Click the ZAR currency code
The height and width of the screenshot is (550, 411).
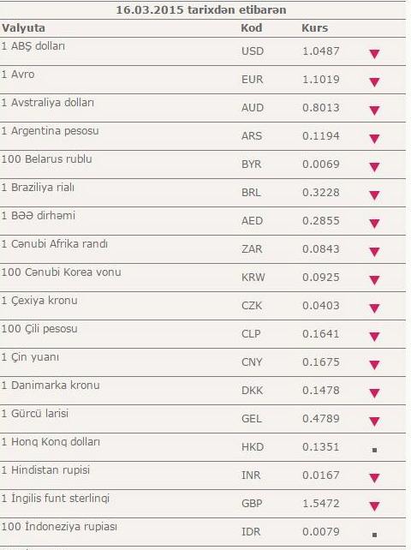point(252,249)
